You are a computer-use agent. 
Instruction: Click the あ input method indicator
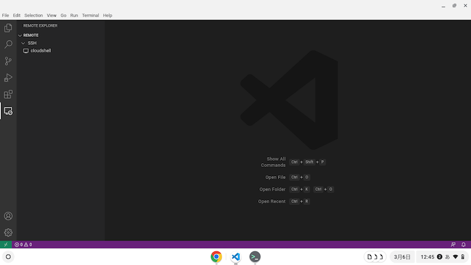point(448,257)
